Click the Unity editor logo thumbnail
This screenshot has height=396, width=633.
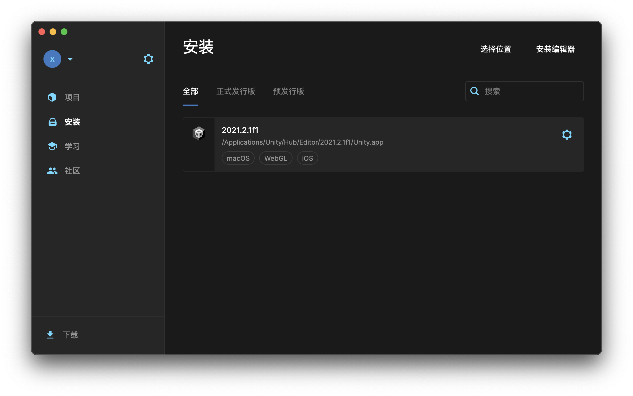point(199,133)
